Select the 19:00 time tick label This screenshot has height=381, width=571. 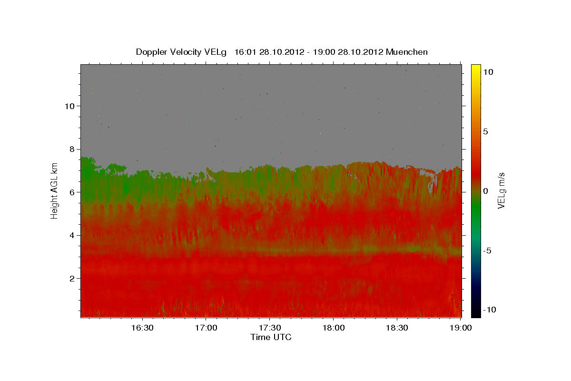[461, 328]
